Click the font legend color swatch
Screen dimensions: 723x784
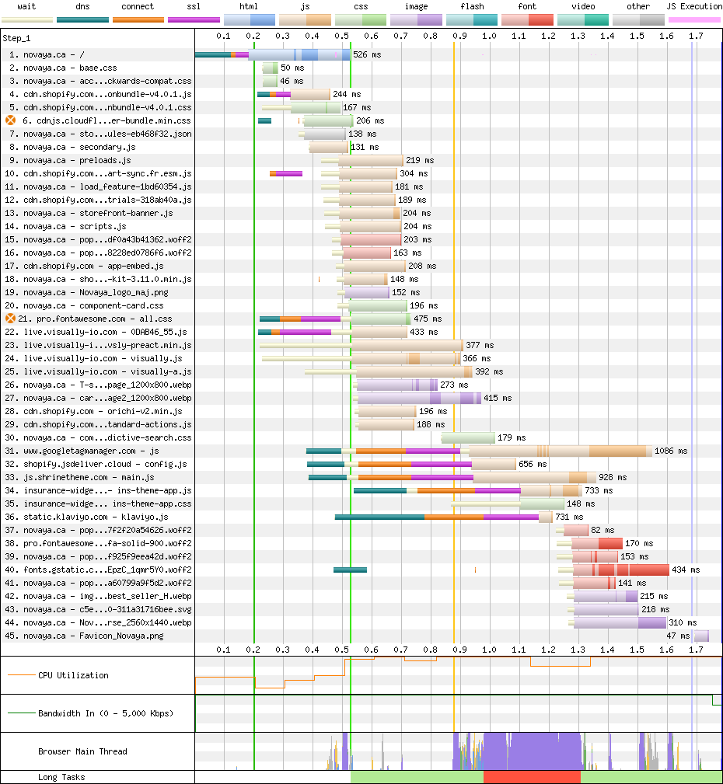point(527,20)
